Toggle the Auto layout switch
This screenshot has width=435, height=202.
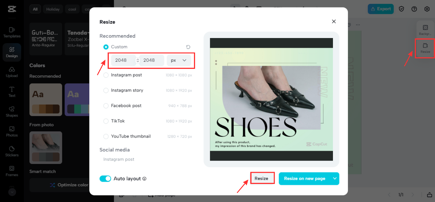tap(105, 179)
